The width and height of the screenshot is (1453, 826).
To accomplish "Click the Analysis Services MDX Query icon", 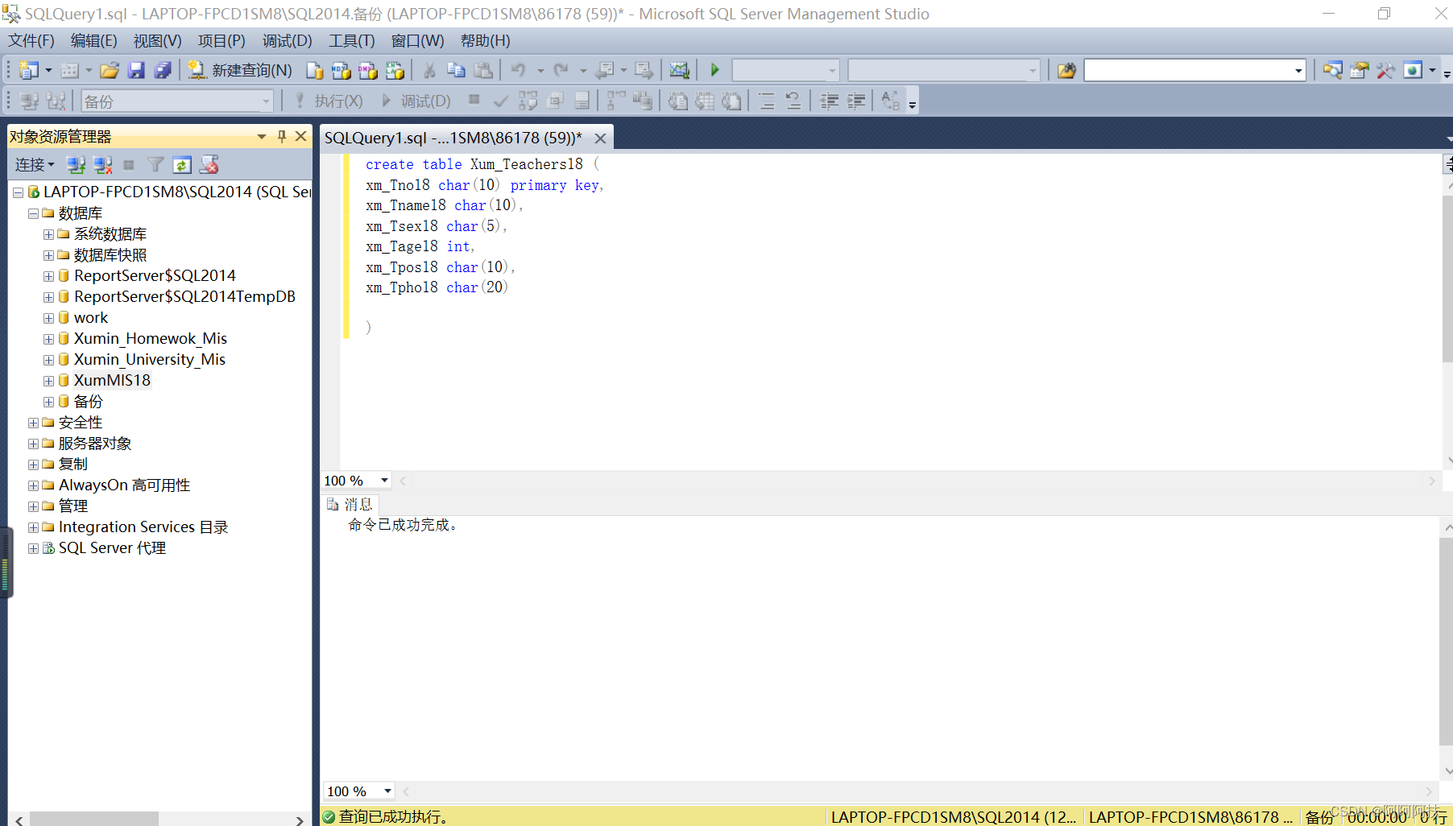I will 342,71.
